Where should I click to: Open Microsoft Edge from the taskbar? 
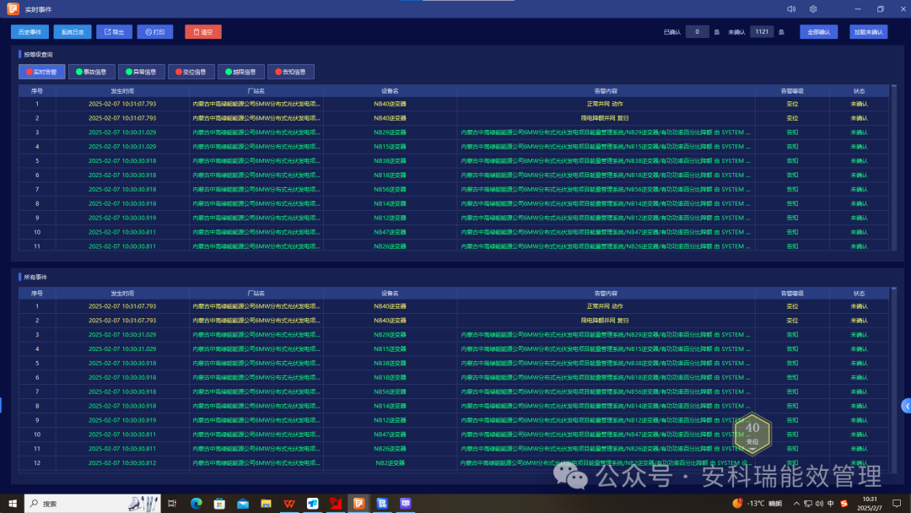(x=197, y=504)
